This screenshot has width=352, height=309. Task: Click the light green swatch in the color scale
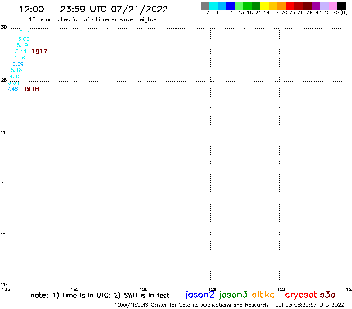pos(239,6)
